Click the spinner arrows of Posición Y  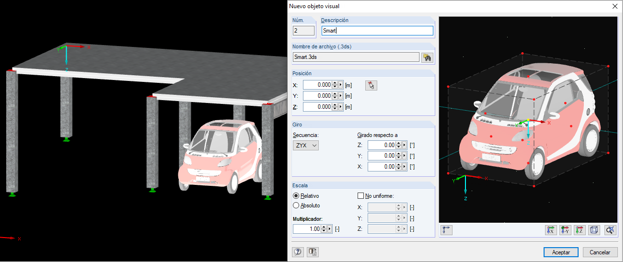coord(335,96)
